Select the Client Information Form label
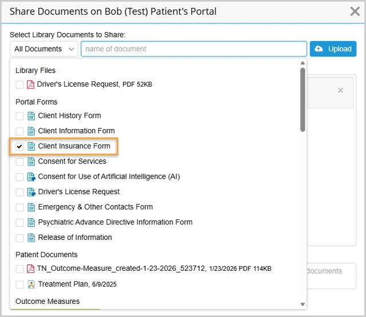The height and width of the screenshot is (317, 366). [x=76, y=131]
